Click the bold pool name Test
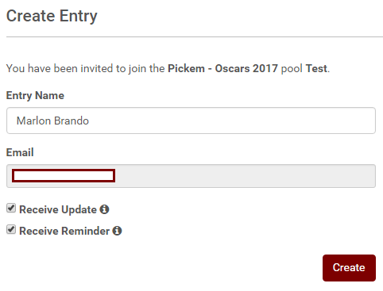This screenshot has height=291, width=383. pyautogui.click(x=316, y=68)
